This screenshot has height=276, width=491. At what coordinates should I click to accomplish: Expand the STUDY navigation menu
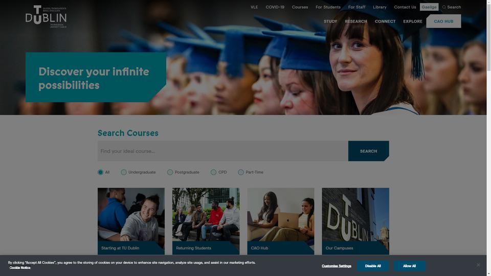click(330, 21)
